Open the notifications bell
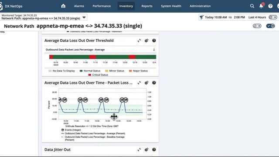 click(261, 6)
